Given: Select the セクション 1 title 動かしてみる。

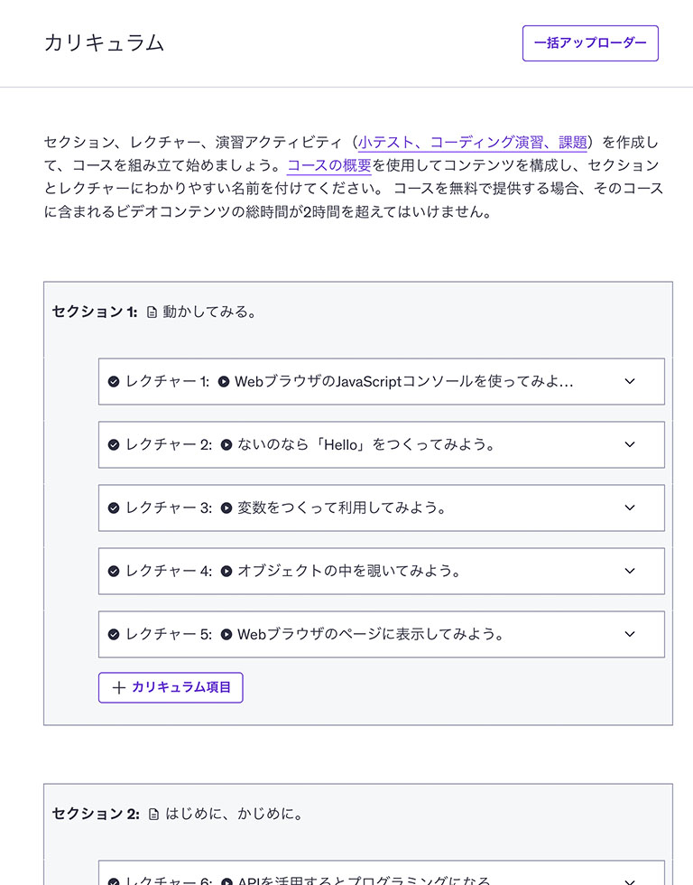Looking at the screenshot, I should (209, 312).
